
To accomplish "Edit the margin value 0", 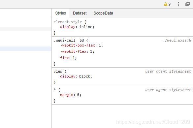I will 78,95.
